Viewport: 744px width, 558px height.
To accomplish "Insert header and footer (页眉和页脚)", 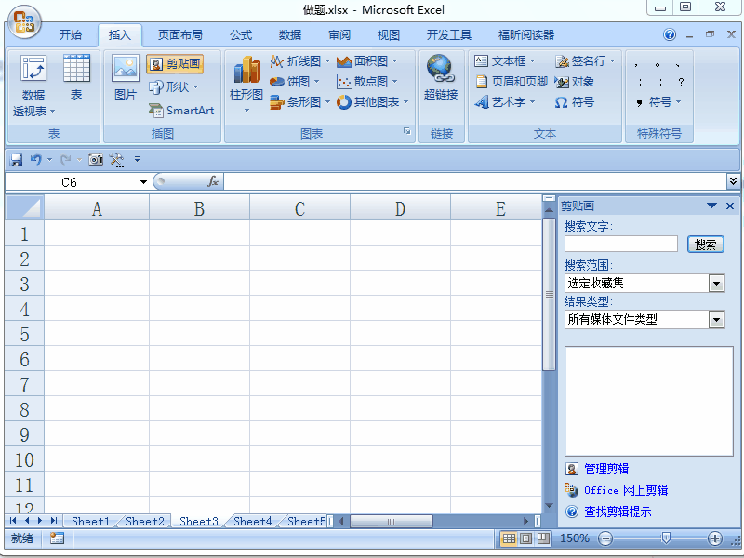I will click(511, 82).
